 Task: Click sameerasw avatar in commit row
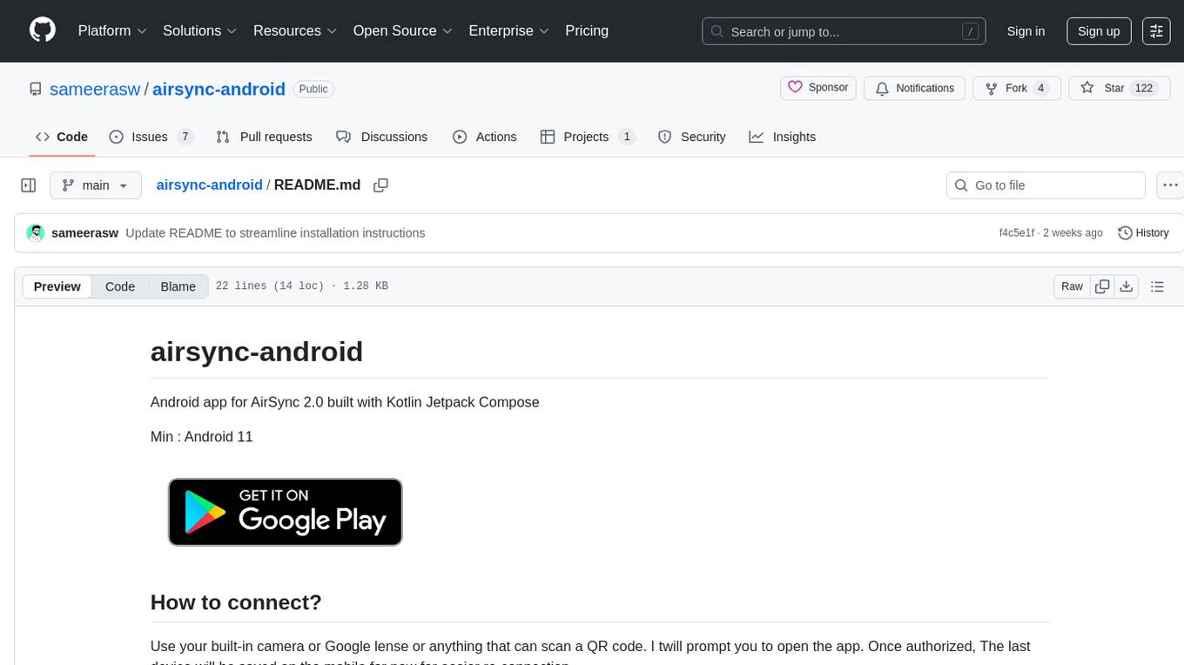[x=36, y=232]
